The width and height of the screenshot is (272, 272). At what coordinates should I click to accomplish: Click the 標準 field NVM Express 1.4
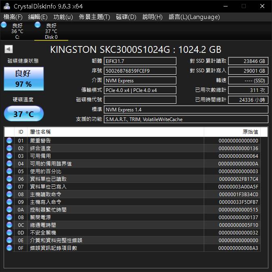(186, 109)
